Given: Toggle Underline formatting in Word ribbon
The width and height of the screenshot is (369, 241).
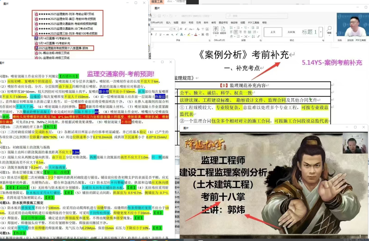Looking at the screenshot, I should point(160,34).
